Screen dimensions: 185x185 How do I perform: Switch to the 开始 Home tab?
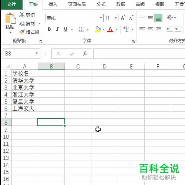pos(33,4)
